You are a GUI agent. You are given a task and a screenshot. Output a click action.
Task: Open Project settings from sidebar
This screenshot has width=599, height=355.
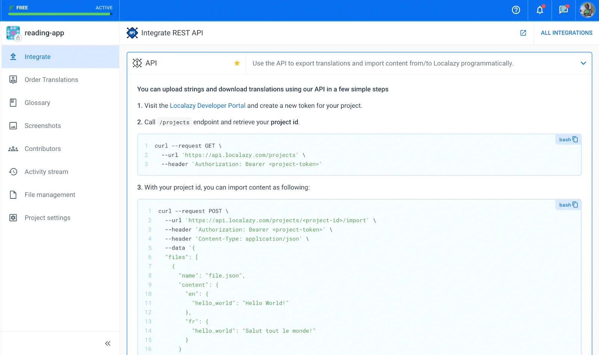(47, 218)
